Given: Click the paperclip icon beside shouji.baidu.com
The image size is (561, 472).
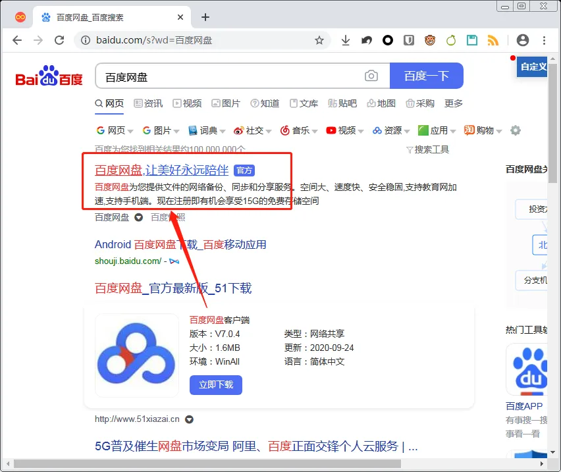Looking at the screenshot, I should tap(174, 261).
